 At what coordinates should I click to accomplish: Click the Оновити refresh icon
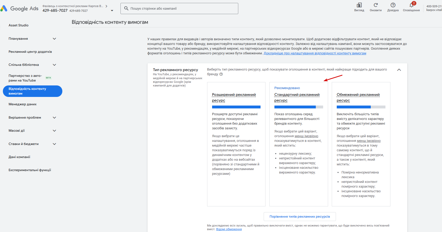376,5
